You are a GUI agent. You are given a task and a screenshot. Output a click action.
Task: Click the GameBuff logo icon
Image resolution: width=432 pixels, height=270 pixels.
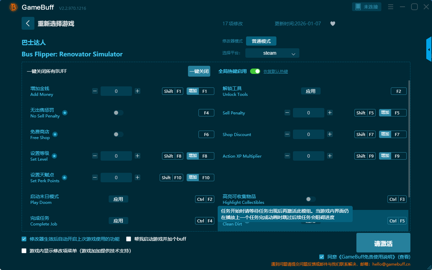tap(13, 7)
